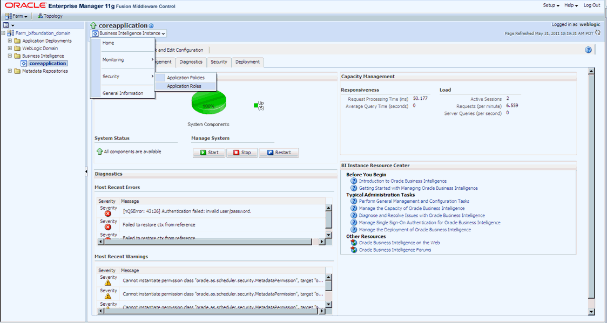607x323 pixels.
Task: Click globe icon beside Oracle BI on the Web
Action: pyautogui.click(x=353, y=243)
